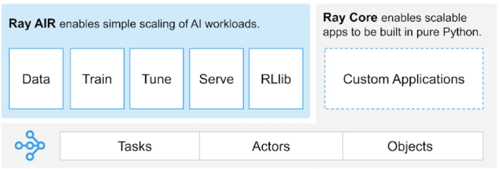
Task: Select the Serve library box
Action: tap(216, 78)
